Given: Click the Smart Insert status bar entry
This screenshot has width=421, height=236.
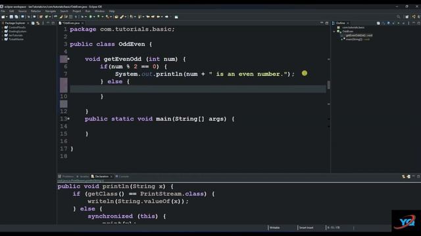Looking at the screenshot, I should click(x=306, y=227).
